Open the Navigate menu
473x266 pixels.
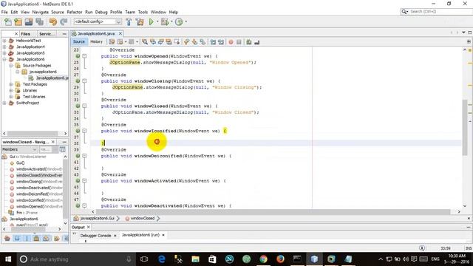(x=41, y=12)
